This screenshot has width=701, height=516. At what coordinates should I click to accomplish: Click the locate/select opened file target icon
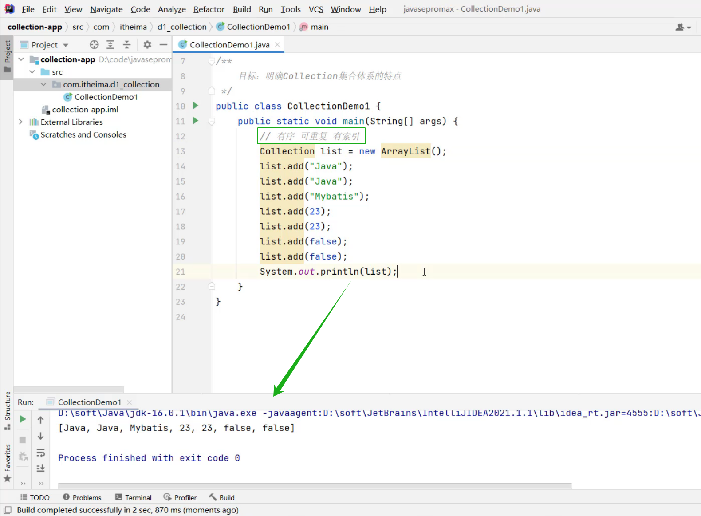[94, 45]
